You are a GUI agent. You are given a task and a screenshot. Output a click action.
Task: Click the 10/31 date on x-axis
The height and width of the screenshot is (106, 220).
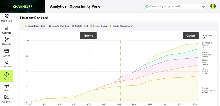click(149, 104)
